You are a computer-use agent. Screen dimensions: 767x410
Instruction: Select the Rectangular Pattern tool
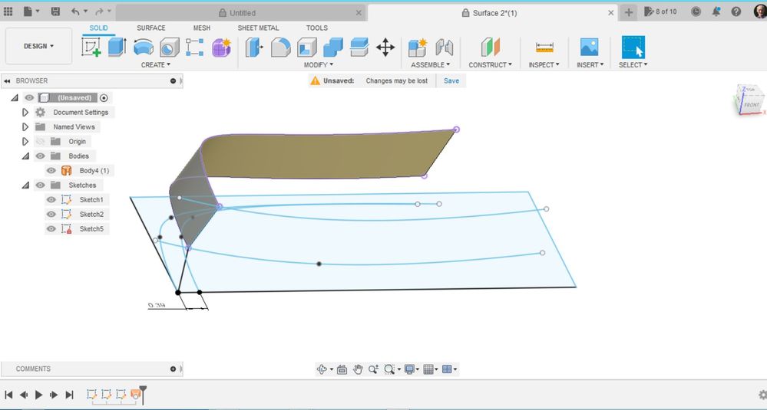pyautogui.click(x=195, y=48)
